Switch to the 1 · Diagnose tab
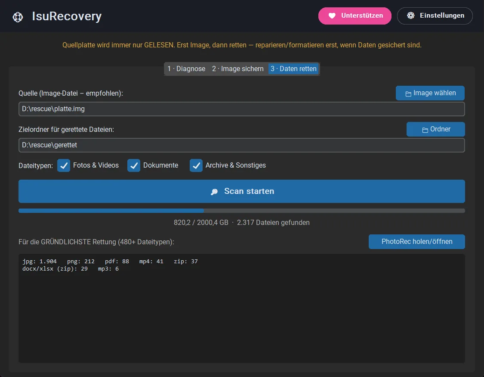 pos(186,69)
